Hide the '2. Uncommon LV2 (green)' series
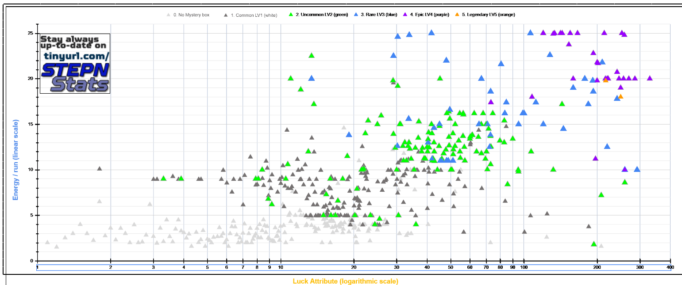The width and height of the screenshot is (682, 285). 321,15
